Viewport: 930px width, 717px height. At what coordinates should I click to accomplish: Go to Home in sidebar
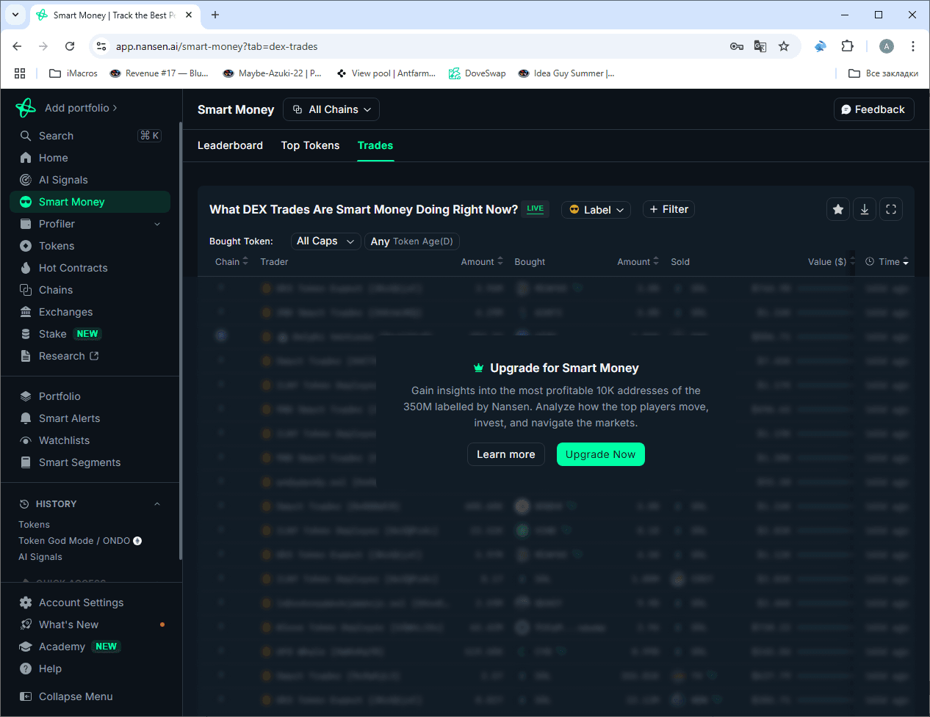[90, 158]
